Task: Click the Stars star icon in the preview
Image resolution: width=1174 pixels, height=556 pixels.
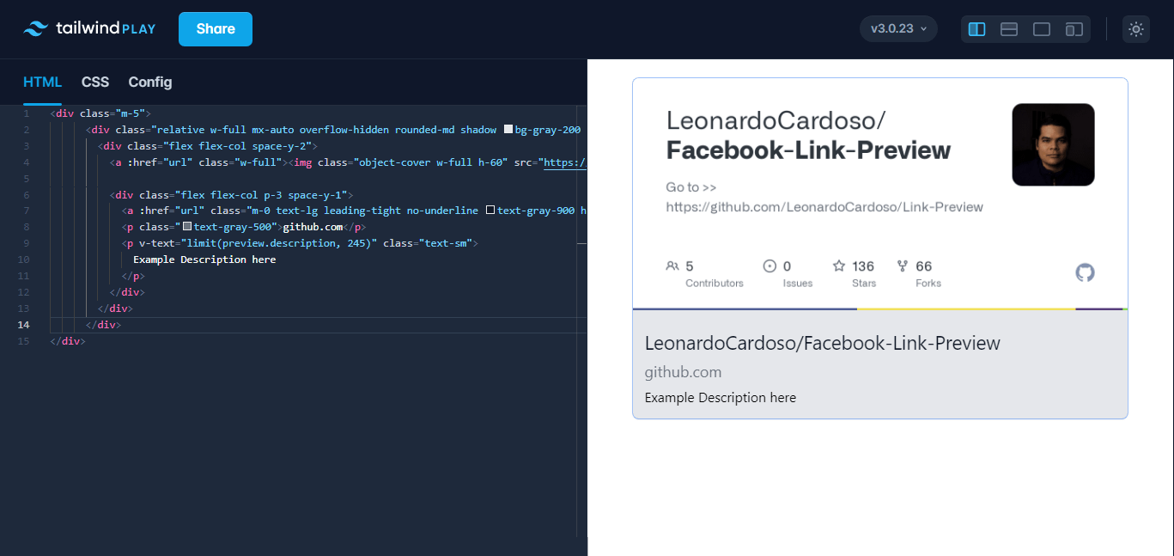Action: point(839,266)
